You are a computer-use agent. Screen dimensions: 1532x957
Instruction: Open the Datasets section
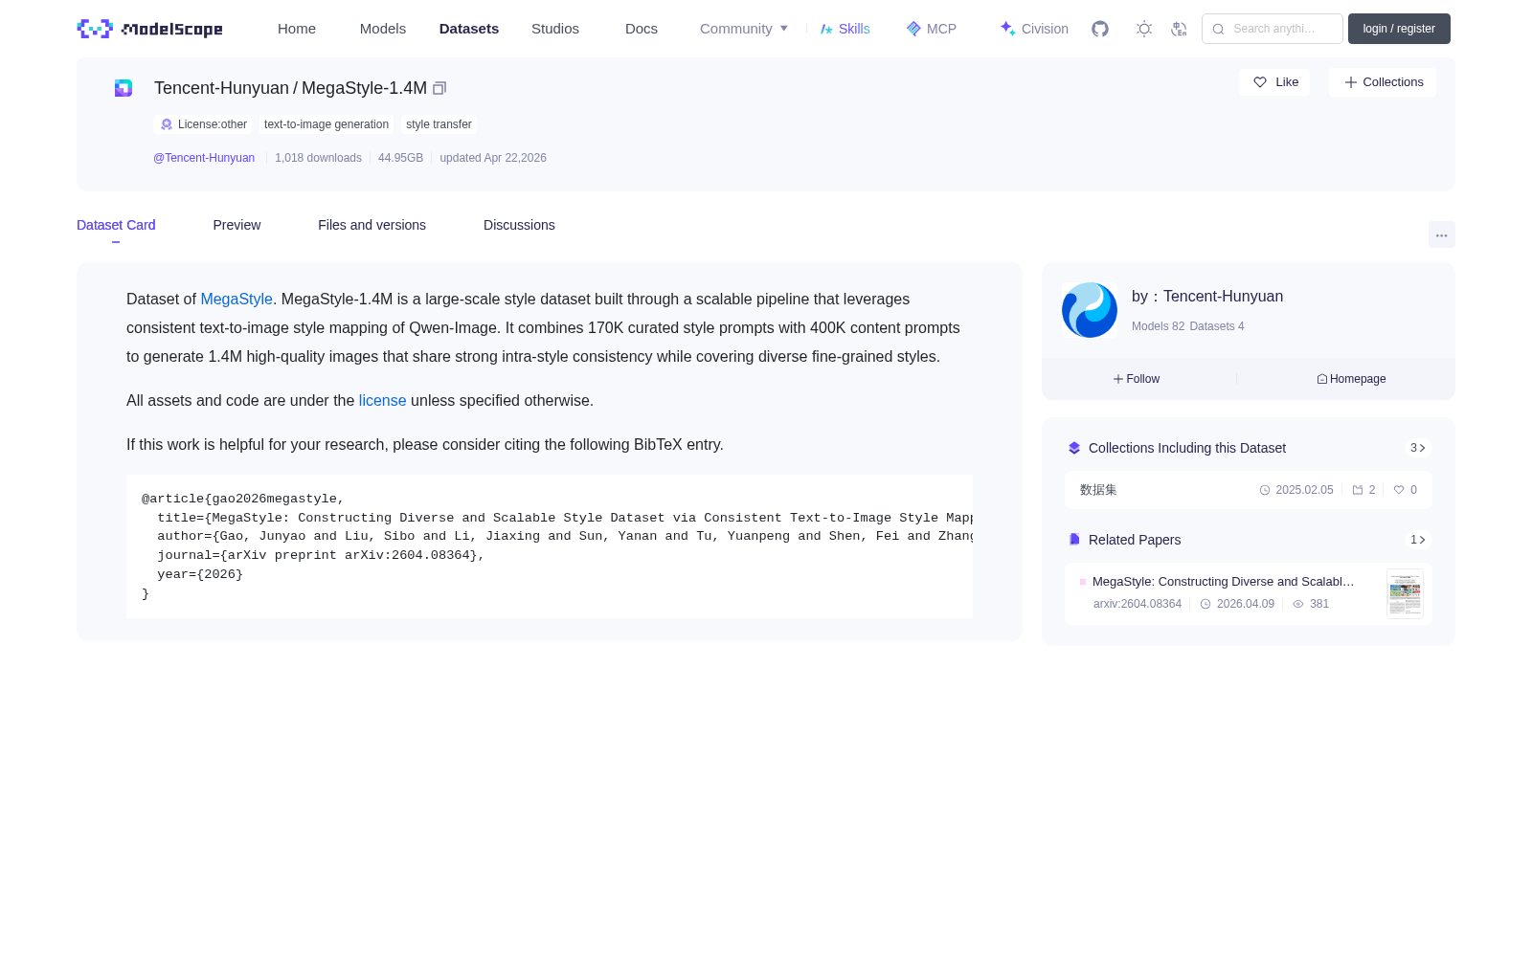click(x=469, y=29)
